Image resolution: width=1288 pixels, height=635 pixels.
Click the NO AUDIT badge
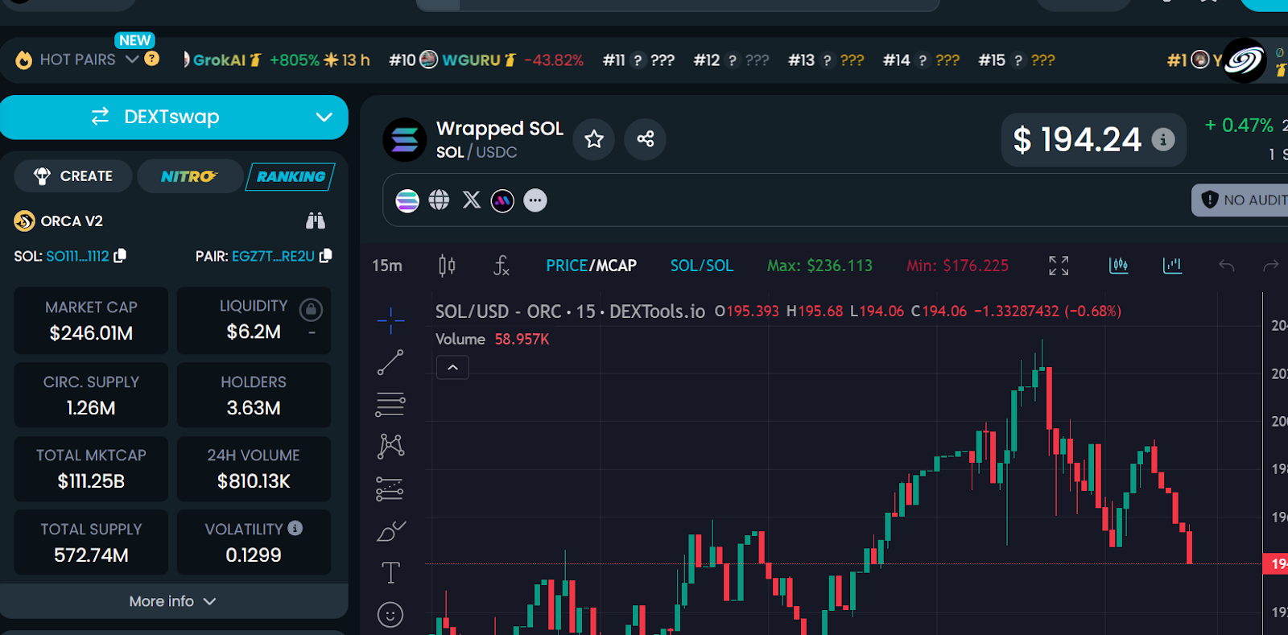click(x=1241, y=200)
